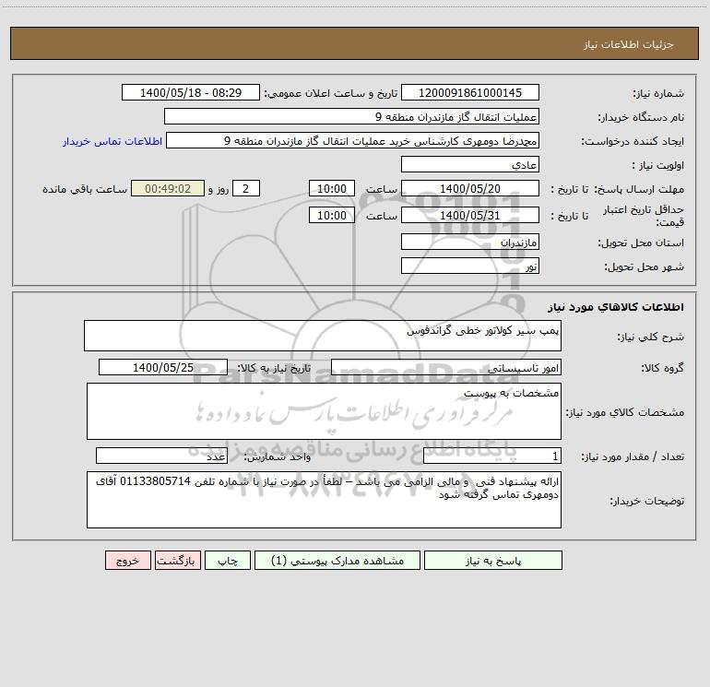The image size is (710, 687).
Task: Click the delivery province field 'مازندران'
Action: (470, 242)
